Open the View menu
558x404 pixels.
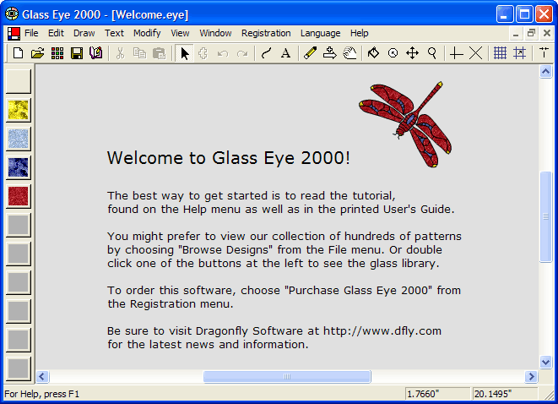[180, 33]
